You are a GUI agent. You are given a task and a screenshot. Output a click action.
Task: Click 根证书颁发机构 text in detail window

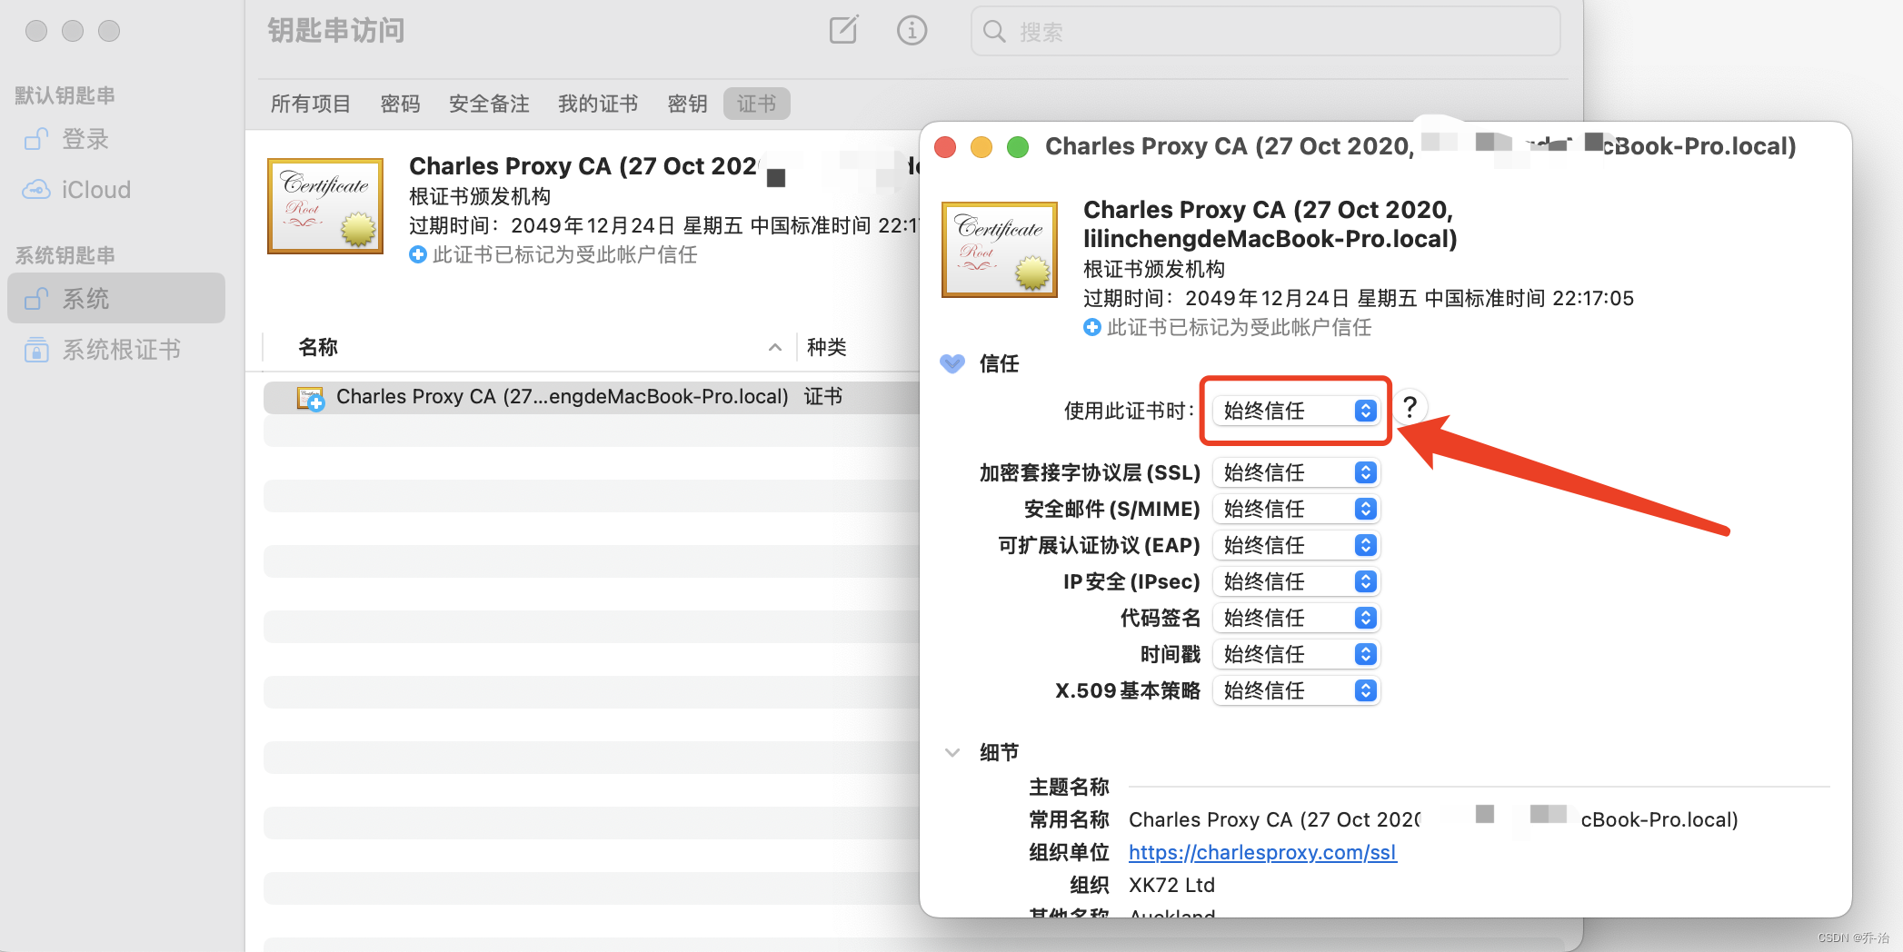(x=1154, y=269)
